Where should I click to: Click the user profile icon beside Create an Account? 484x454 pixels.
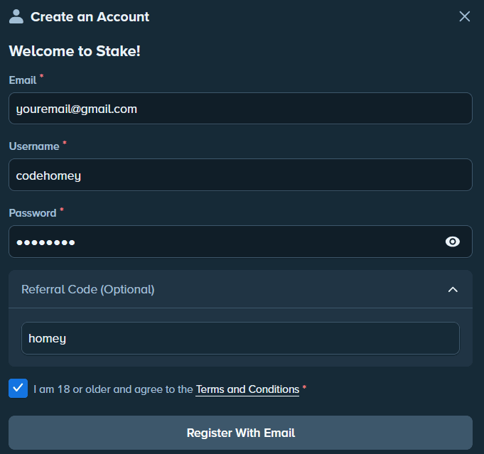click(x=16, y=16)
